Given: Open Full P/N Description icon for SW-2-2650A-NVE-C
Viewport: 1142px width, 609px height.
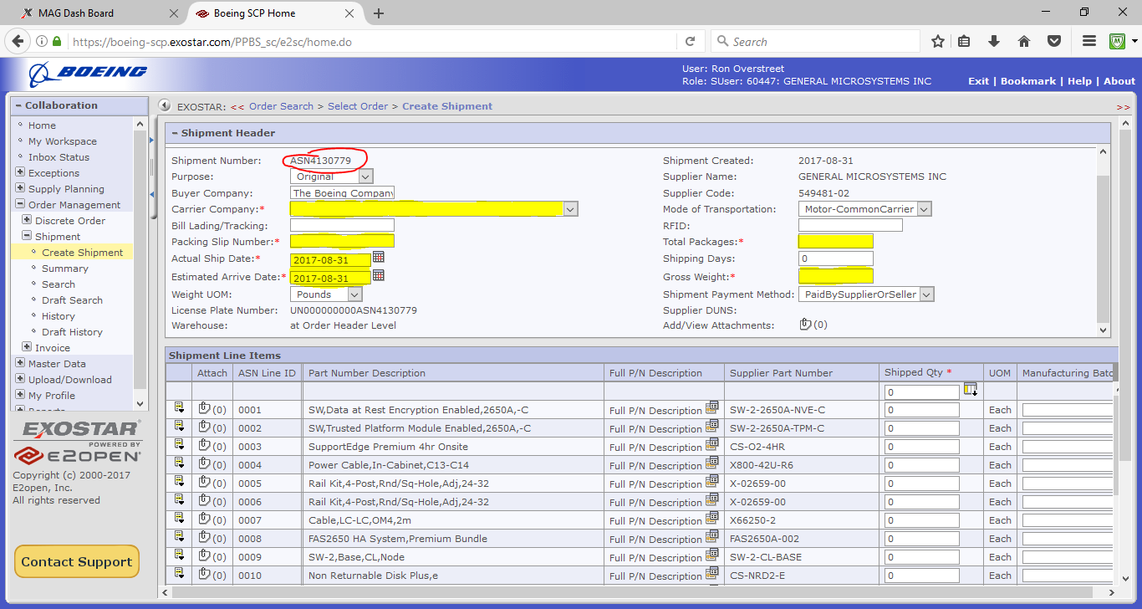Looking at the screenshot, I should 711,408.
